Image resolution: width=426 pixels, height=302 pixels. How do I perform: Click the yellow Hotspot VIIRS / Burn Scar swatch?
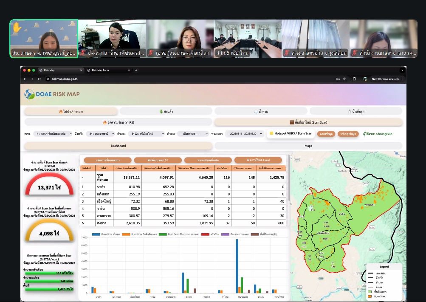coord(271,133)
